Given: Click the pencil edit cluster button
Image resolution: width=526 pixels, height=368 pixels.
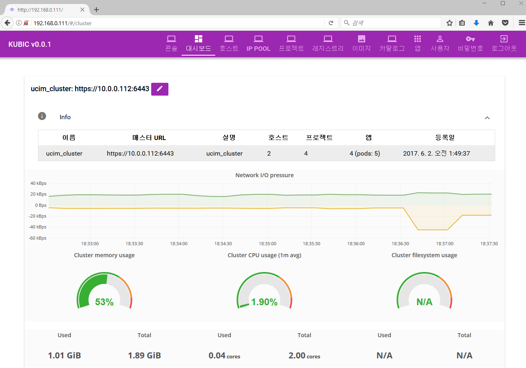Looking at the screenshot, I should pyautogui.click(x=160, y=89).
